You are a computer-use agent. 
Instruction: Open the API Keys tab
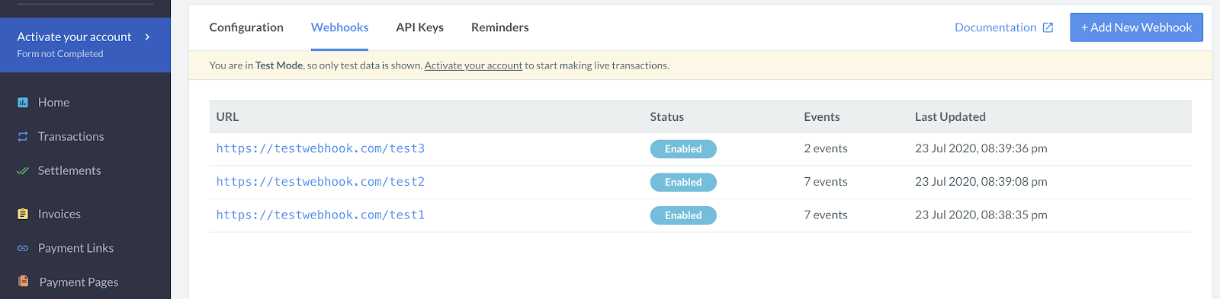point(419,27)
